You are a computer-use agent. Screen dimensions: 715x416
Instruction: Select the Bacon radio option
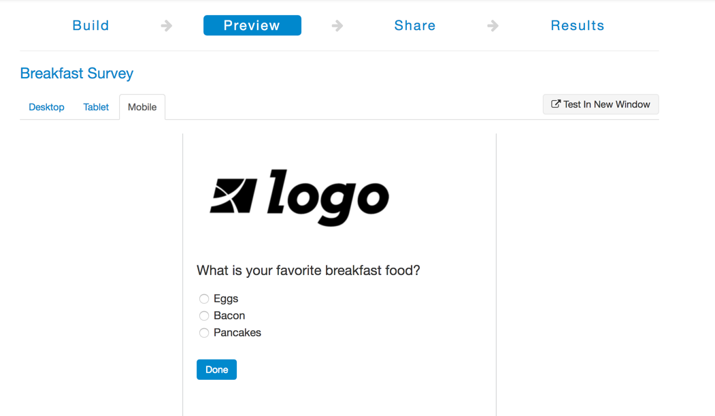point(204,316)
